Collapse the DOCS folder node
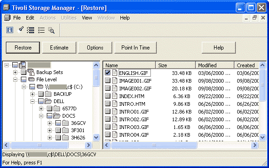This screenshot has width=269, height=168. [x=41, y=116]
